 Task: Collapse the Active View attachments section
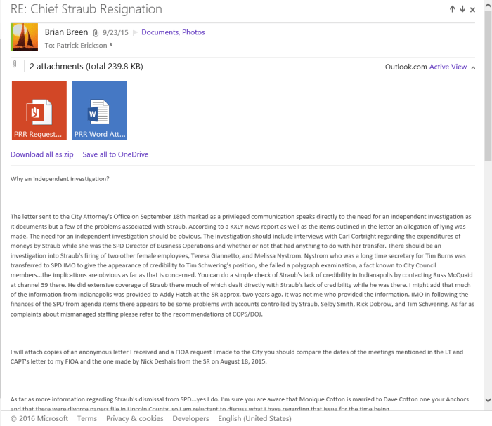473,67
